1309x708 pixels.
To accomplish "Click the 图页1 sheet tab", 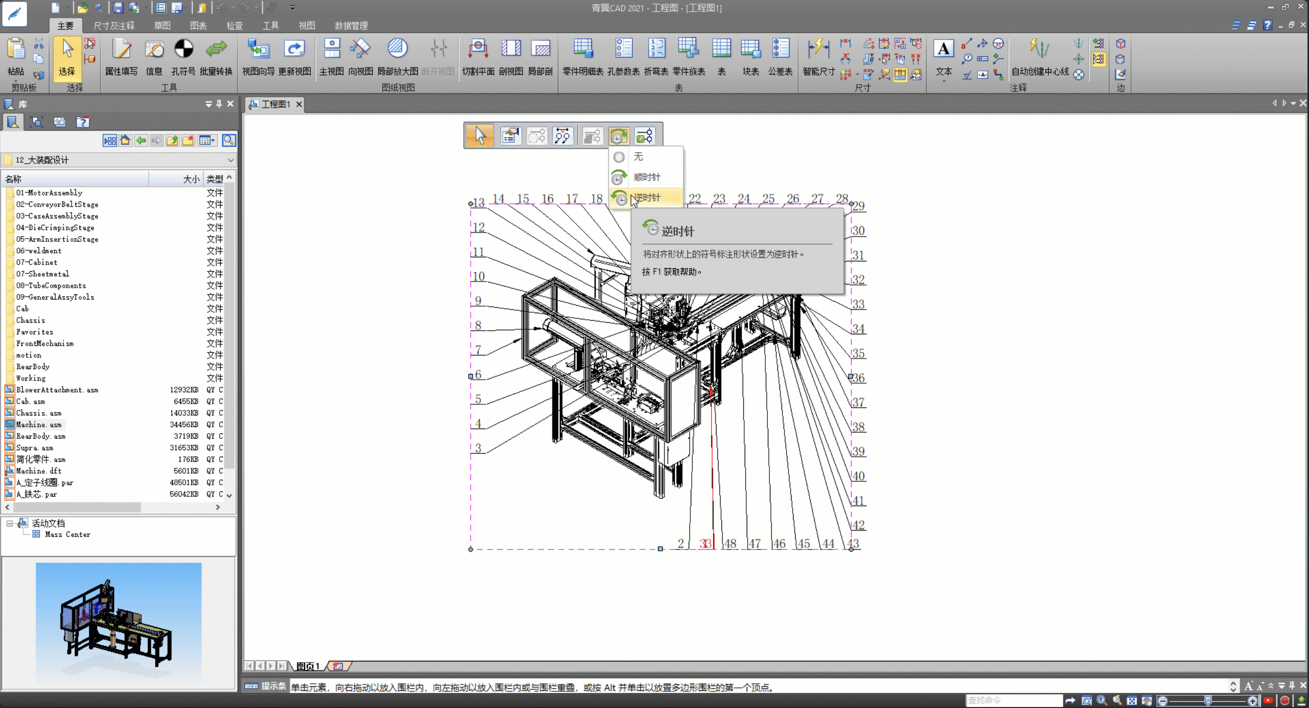I will coord(307,666).
